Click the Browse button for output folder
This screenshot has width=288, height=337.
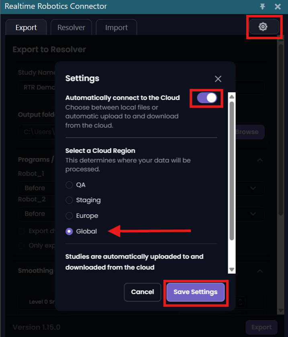pos(250,132)
